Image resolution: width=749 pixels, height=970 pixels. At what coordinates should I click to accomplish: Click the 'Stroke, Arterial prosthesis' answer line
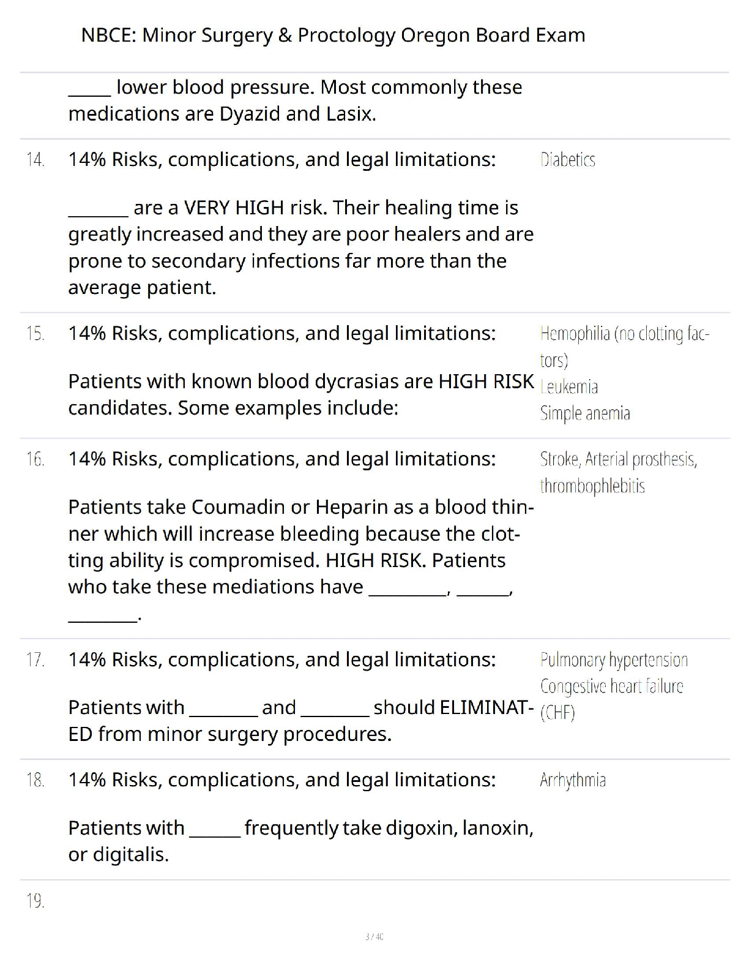coord(618,459)
